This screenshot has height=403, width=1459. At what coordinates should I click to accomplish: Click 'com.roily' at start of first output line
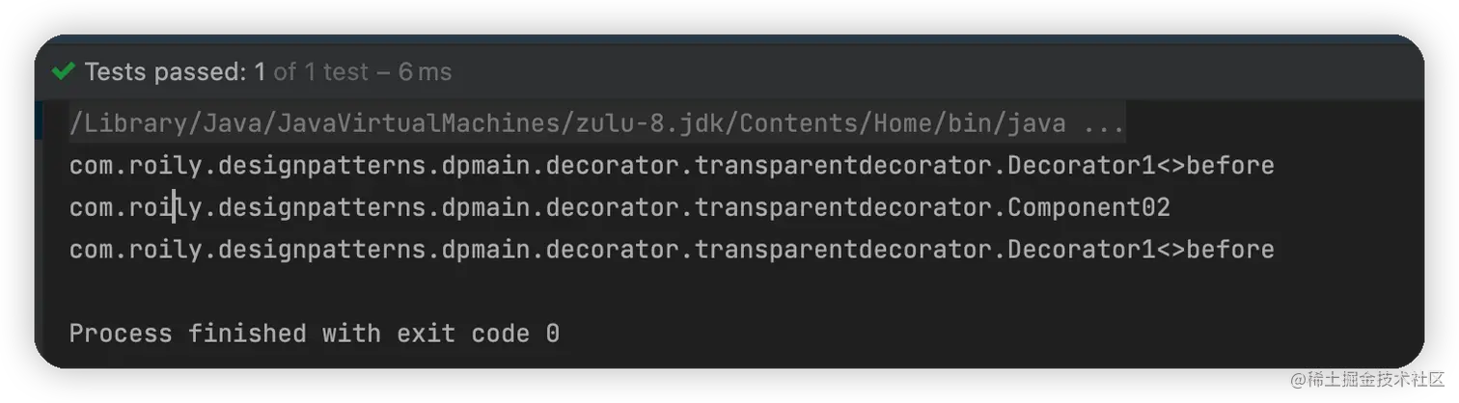tap(136, 166)
